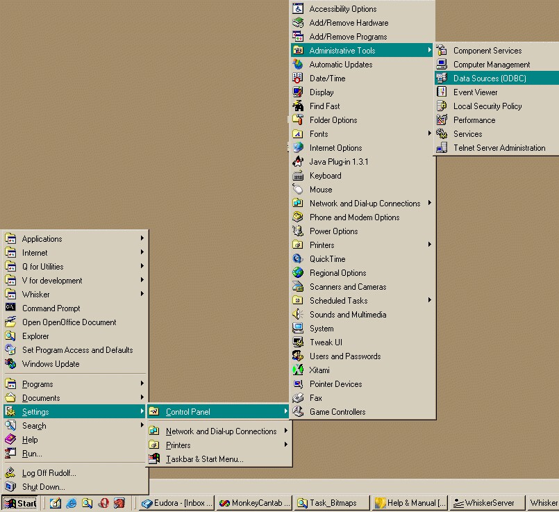This screenshot has width=559, height=512.
Task: Expand the Whisker submenu arrow
Action: point(142,294)
